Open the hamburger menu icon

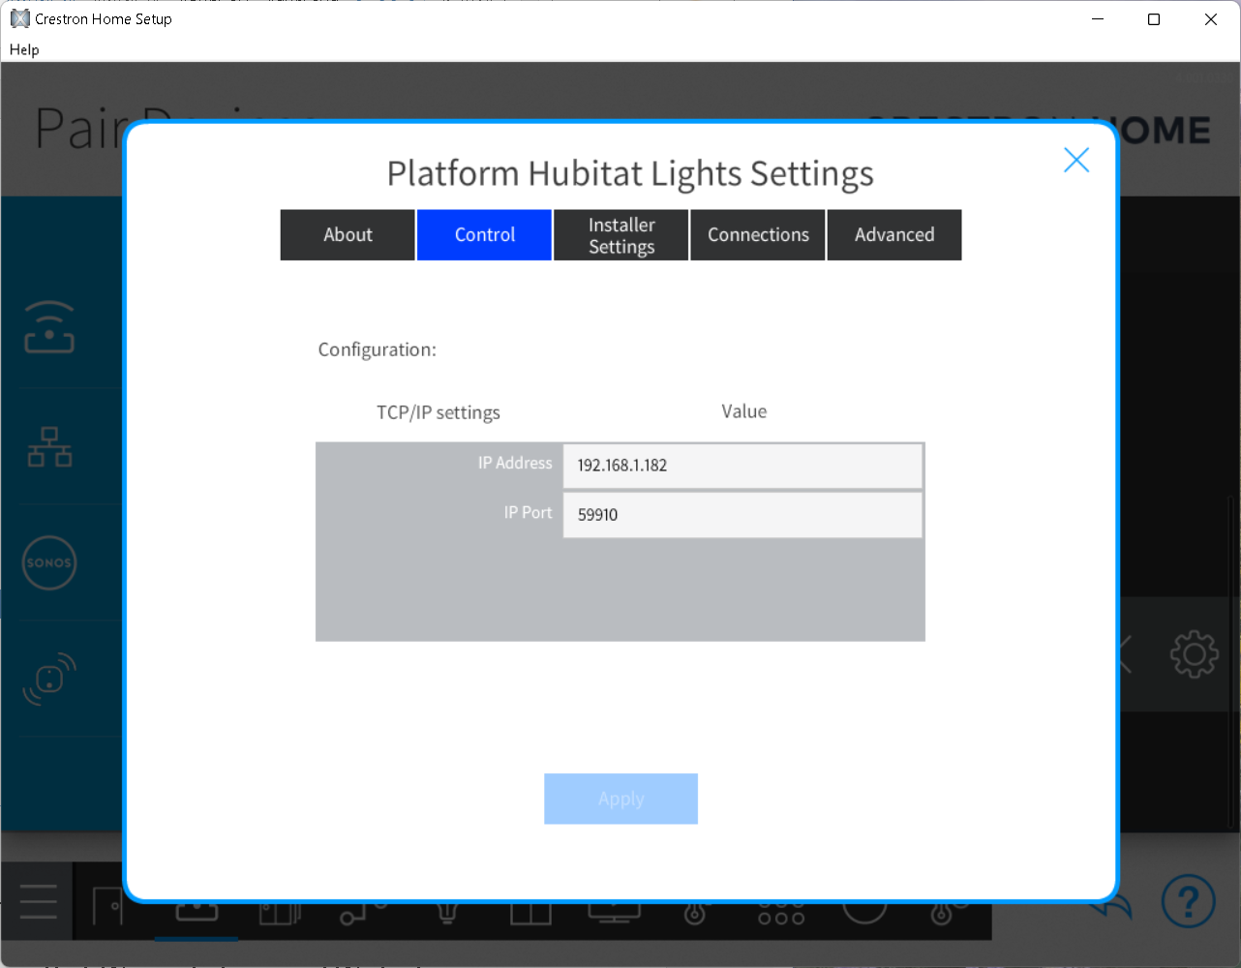38,901
